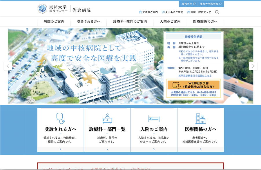
Task: Click external link icon next to 東邦大学医学部
Action: (x=220, y=4)
